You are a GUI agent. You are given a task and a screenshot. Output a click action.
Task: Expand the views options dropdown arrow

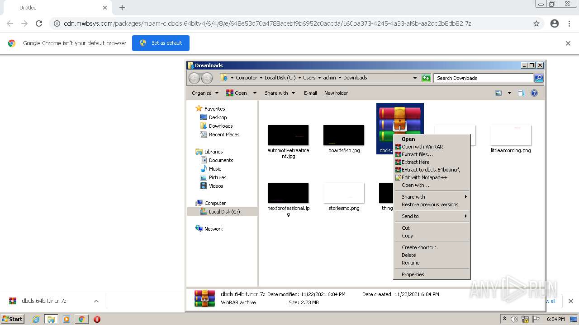pos(509,93)
